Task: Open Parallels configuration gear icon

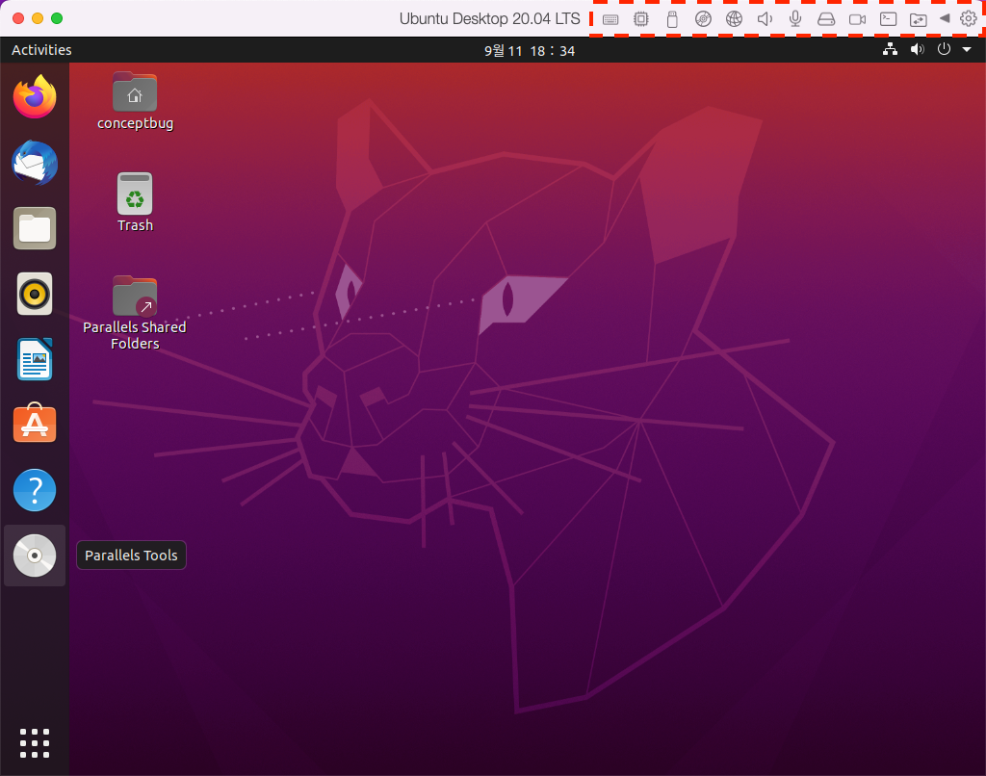Action: tap(969, 18)
